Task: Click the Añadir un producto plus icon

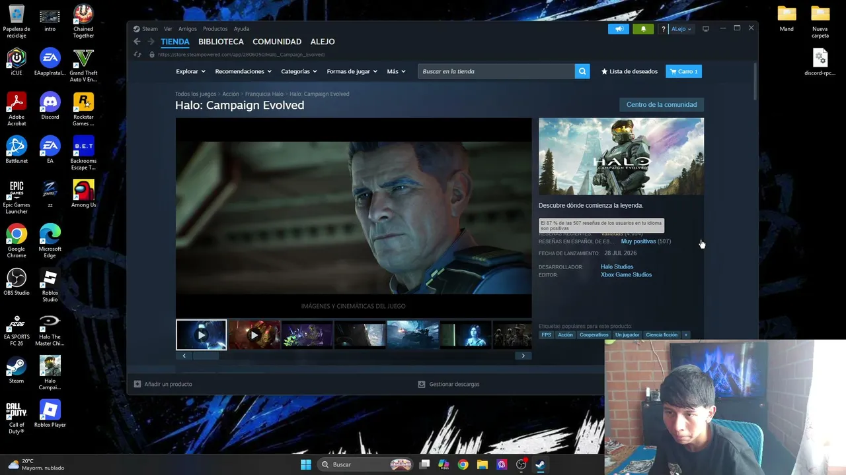Action: tap(137, 384)
